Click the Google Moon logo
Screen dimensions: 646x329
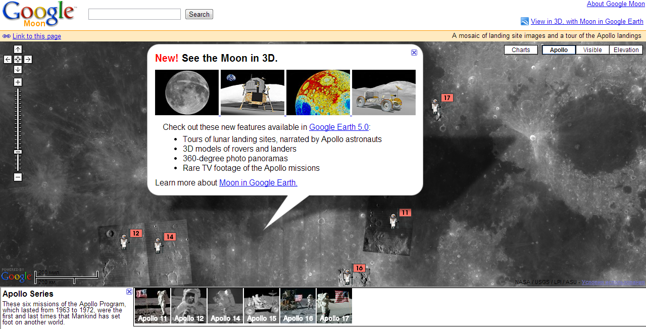(39, 14)
